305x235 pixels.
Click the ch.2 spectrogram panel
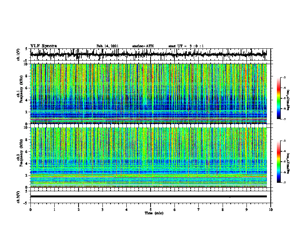149,157
